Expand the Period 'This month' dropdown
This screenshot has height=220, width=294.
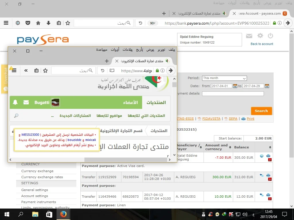pos(224,78)
